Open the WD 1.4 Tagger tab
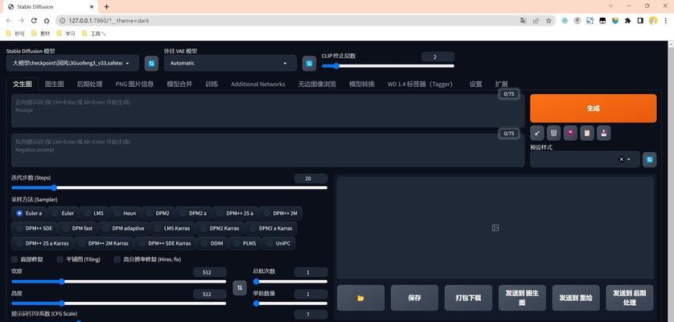This screenshot has width=674, height=322. (x=420, y=84)
